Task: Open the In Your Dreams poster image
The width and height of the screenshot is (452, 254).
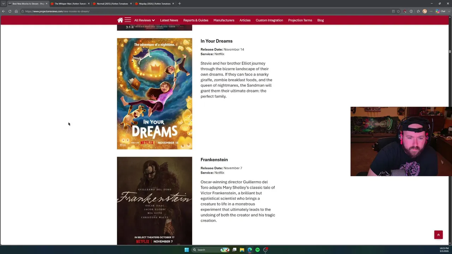Action: point(155,93)
